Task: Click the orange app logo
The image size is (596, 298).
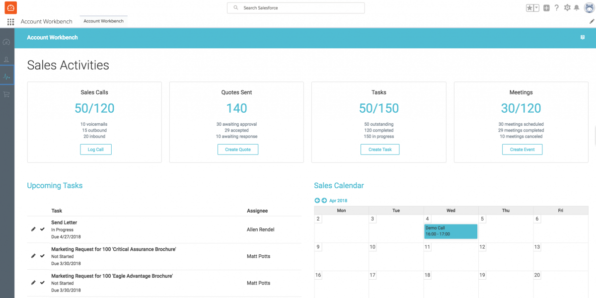Action: [x=10, y=8]
